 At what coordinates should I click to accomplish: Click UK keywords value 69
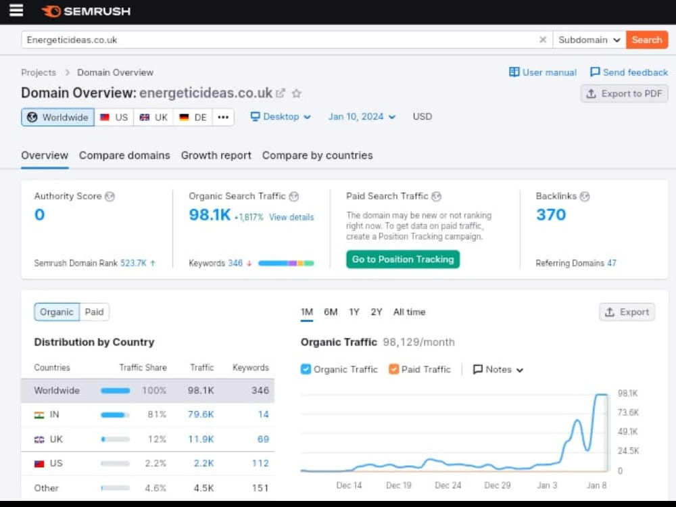[263, 439]
